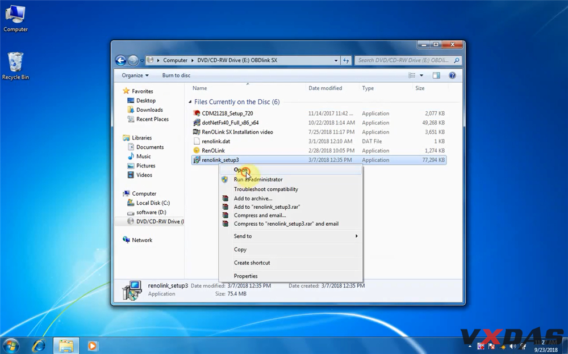This screenshot has height=354, width=568.
Task: Select the dotNetFx40_Full_x86_x64 file icon
Action: point(197,123)
